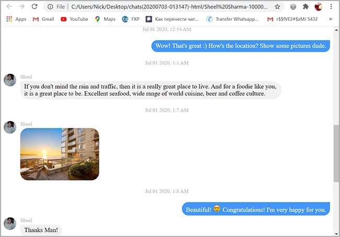Open the sunset balcony photo in chat

click(60, 154)
